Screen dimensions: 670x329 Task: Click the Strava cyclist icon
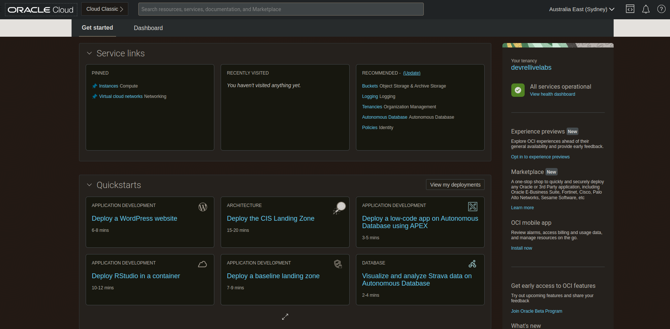click(472, 264)
